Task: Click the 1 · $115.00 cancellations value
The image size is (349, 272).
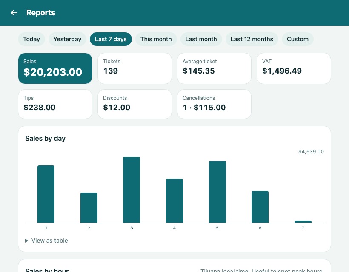Action: (x=204, y=108)
